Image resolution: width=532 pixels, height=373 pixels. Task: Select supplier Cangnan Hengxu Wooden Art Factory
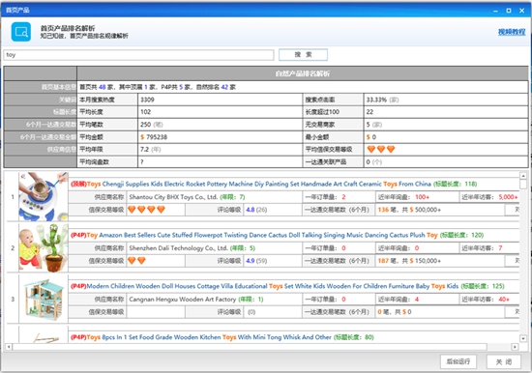tap(182, 300)
